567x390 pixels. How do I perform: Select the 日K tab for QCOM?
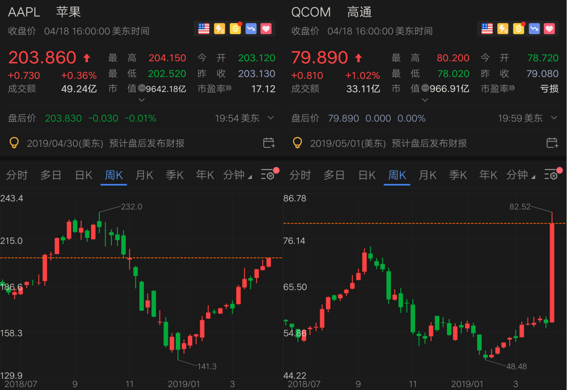pyautogui.click(x=367, y=175)
